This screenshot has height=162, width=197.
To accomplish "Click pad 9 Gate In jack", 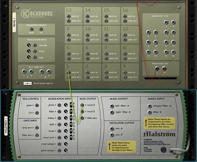I will [68, 35].
